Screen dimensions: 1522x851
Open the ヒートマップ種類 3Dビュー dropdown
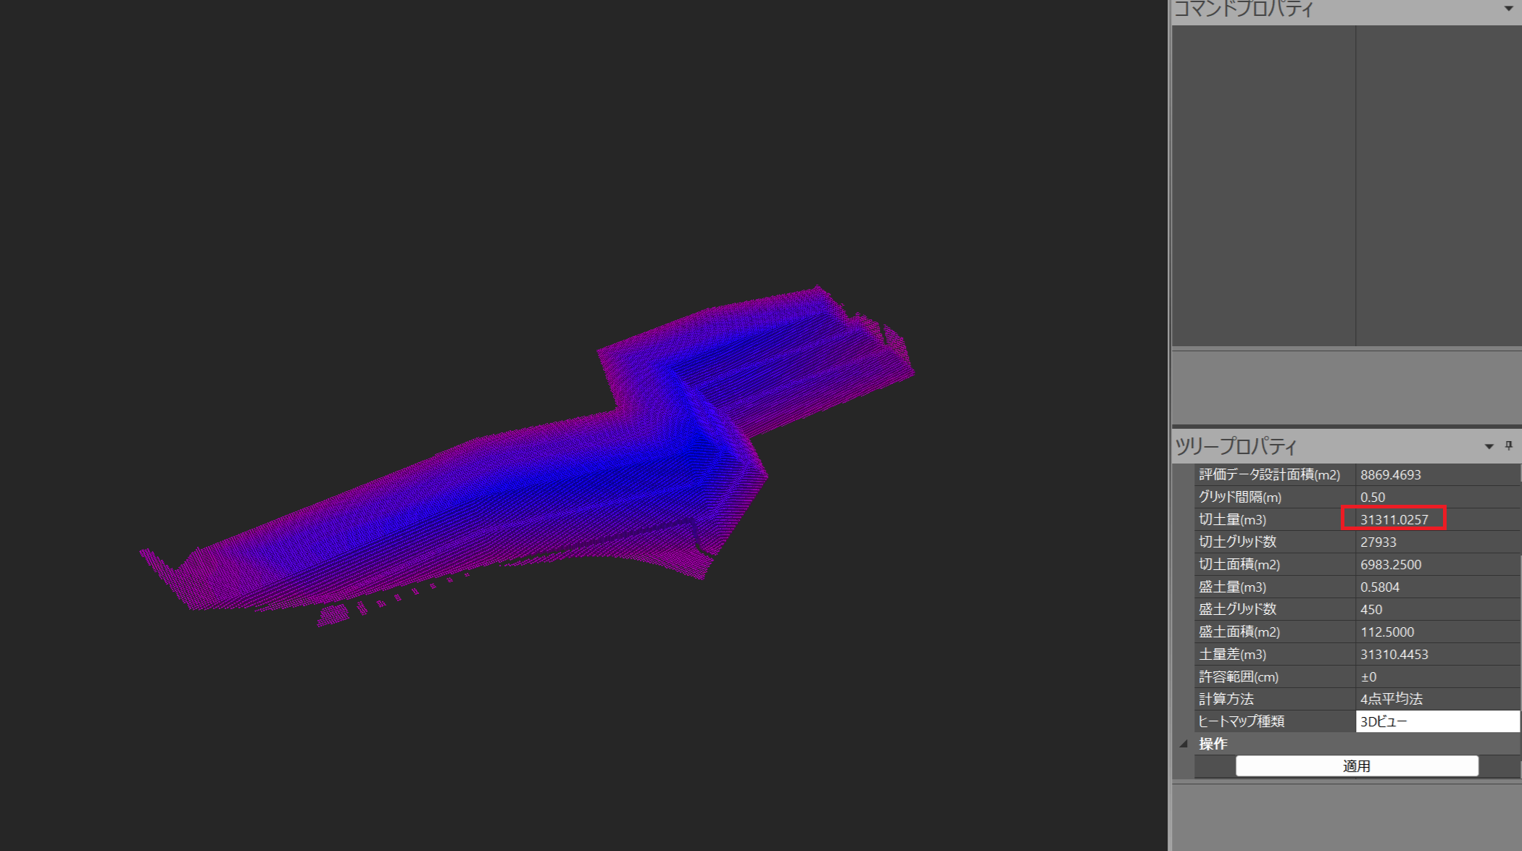(x=1437, y=721)
